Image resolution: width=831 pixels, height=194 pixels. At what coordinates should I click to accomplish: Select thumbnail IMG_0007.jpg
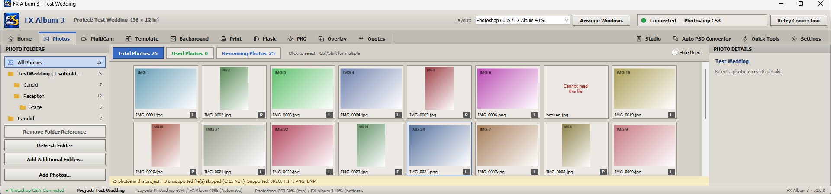[x=508, y=149]
